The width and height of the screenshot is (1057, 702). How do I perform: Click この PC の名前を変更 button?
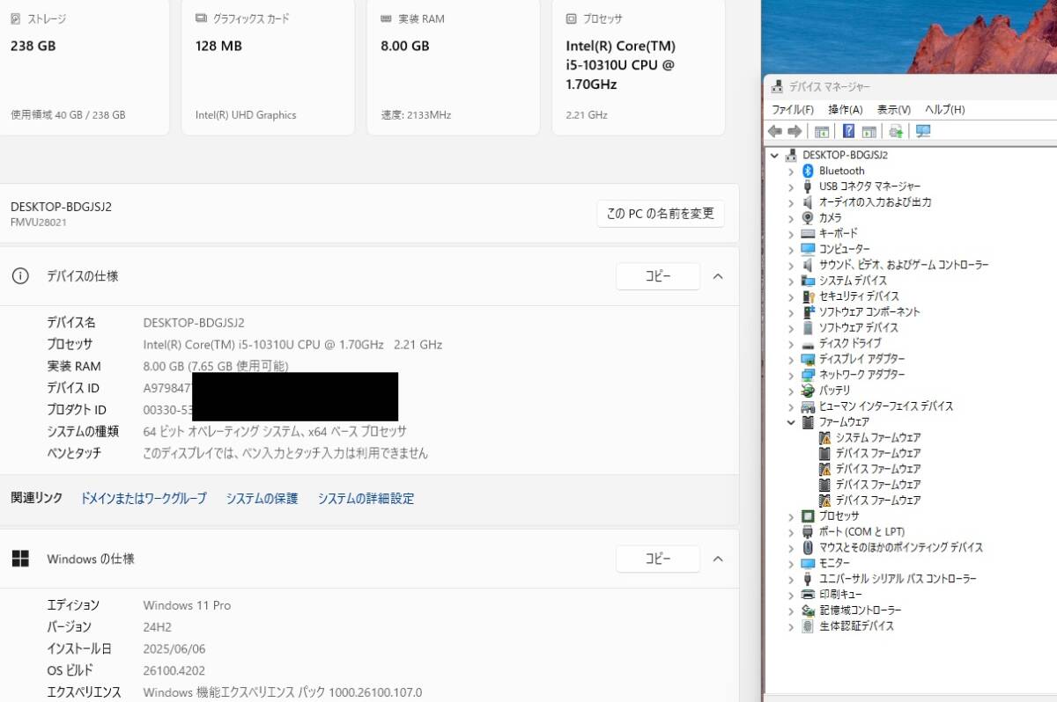pos(661,214)
